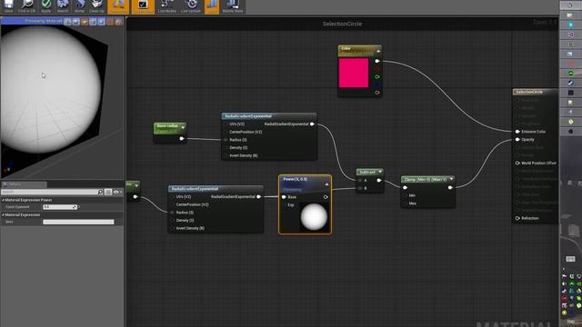The height and width of the screenshot is (327, 582).
Task: Select the SelectionCircle result node header
Action: pyautogui.click(x=535, y=92)
